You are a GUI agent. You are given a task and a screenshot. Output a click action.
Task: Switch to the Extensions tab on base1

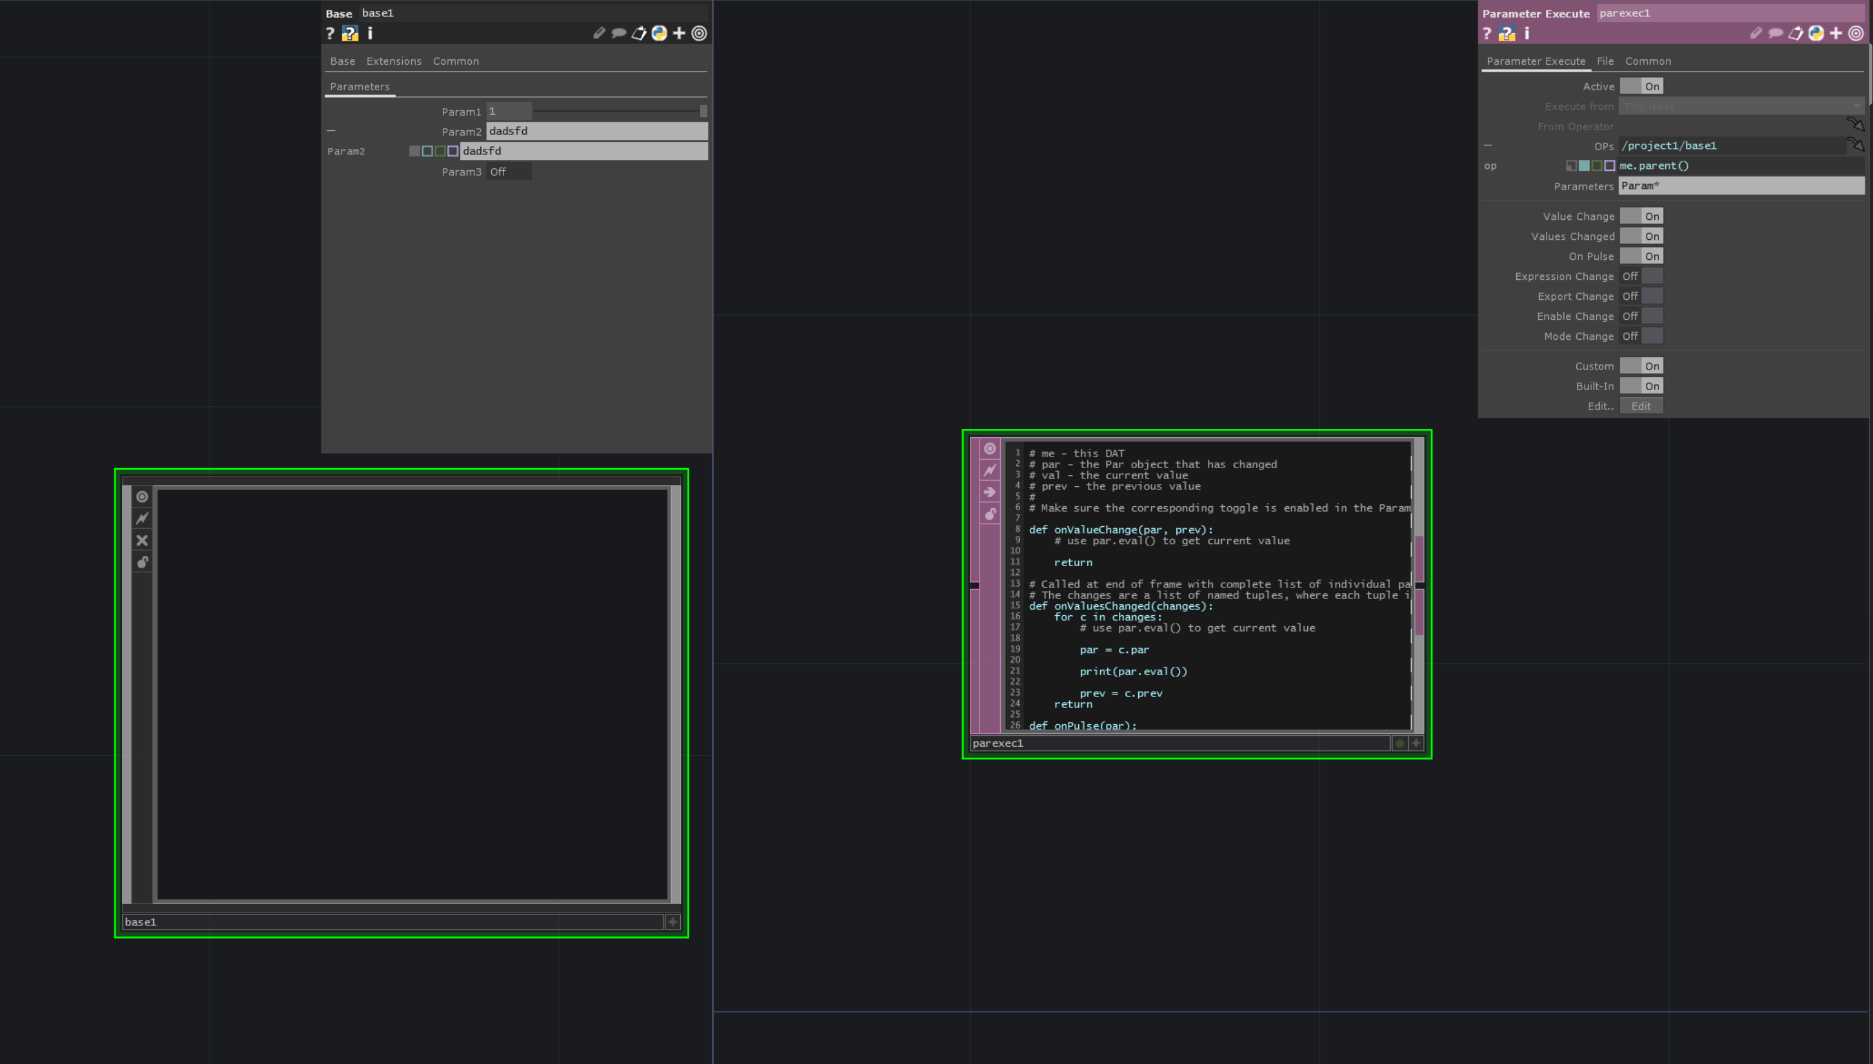[394, 61]
